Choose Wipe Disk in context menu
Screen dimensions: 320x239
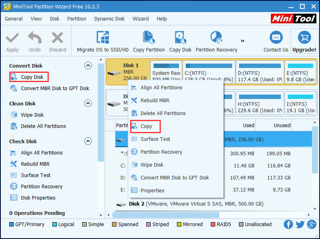176,165
